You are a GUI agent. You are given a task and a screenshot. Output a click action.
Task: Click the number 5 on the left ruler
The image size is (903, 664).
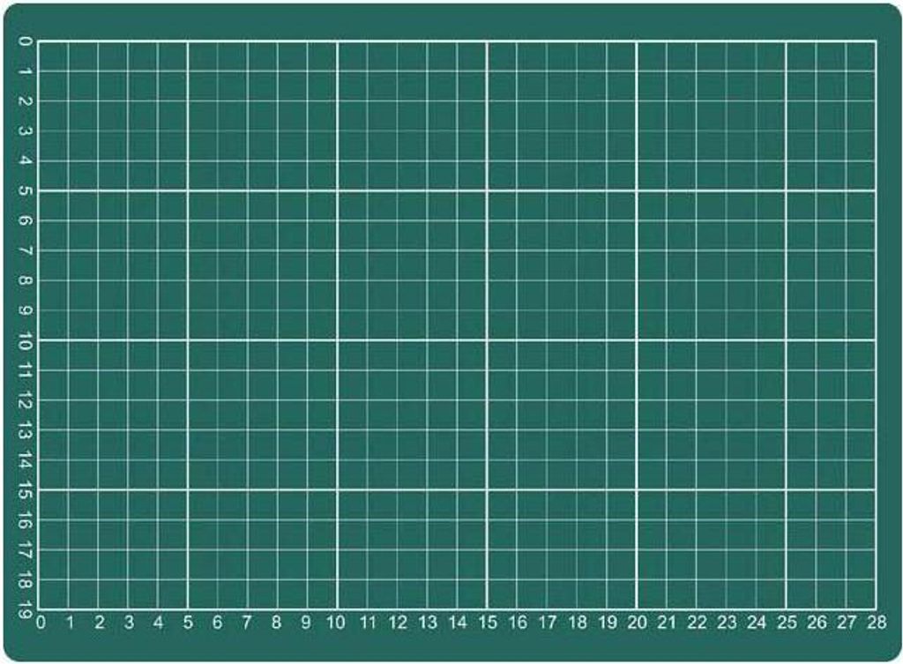tap(25, 190)
